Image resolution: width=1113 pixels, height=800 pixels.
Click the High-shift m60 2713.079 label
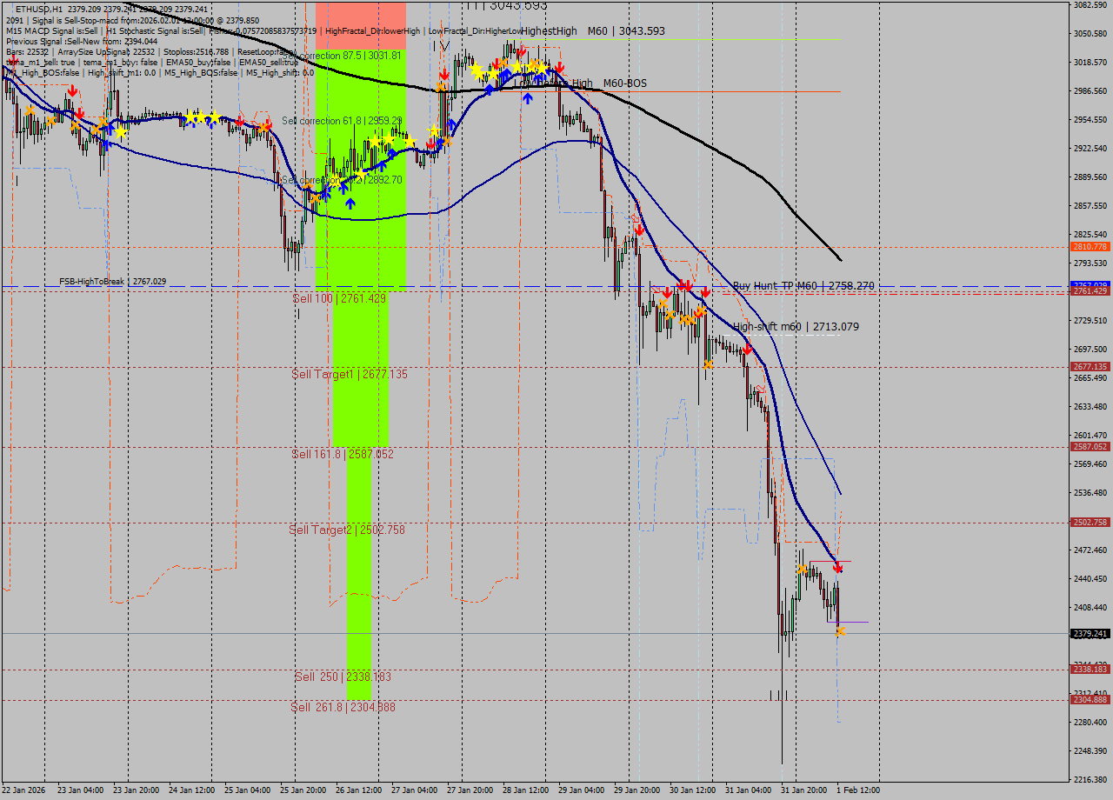[x=795, y=327]
